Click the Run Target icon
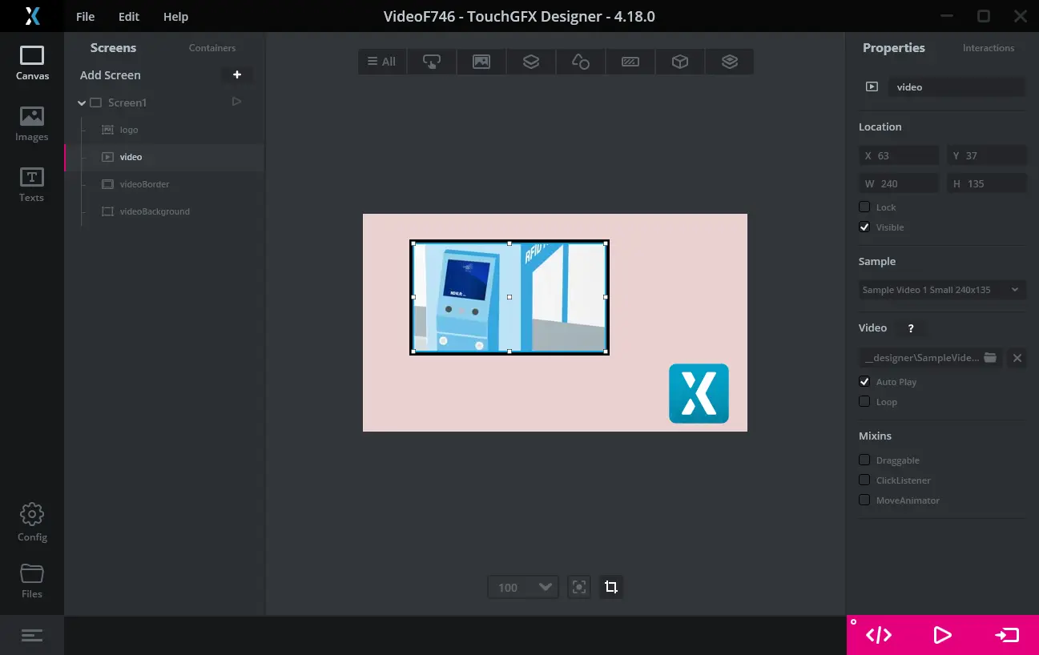Screen dimensions: 1039x655 tap(1006, 635)
